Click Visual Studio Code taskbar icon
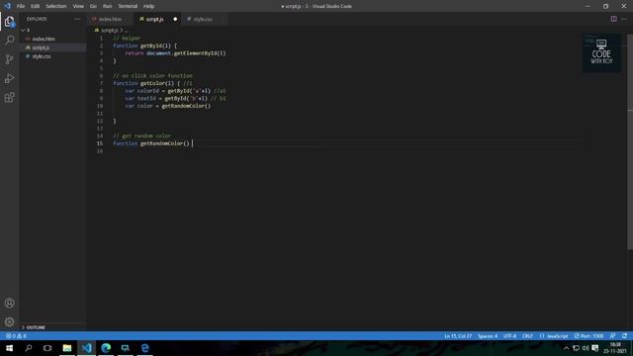Screen dimensions: 633x356 pyautogui.click(x=86, y=348)
